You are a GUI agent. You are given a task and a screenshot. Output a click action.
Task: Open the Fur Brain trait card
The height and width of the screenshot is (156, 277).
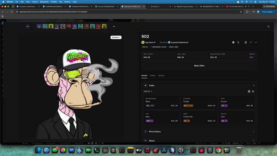coord(161,117)
